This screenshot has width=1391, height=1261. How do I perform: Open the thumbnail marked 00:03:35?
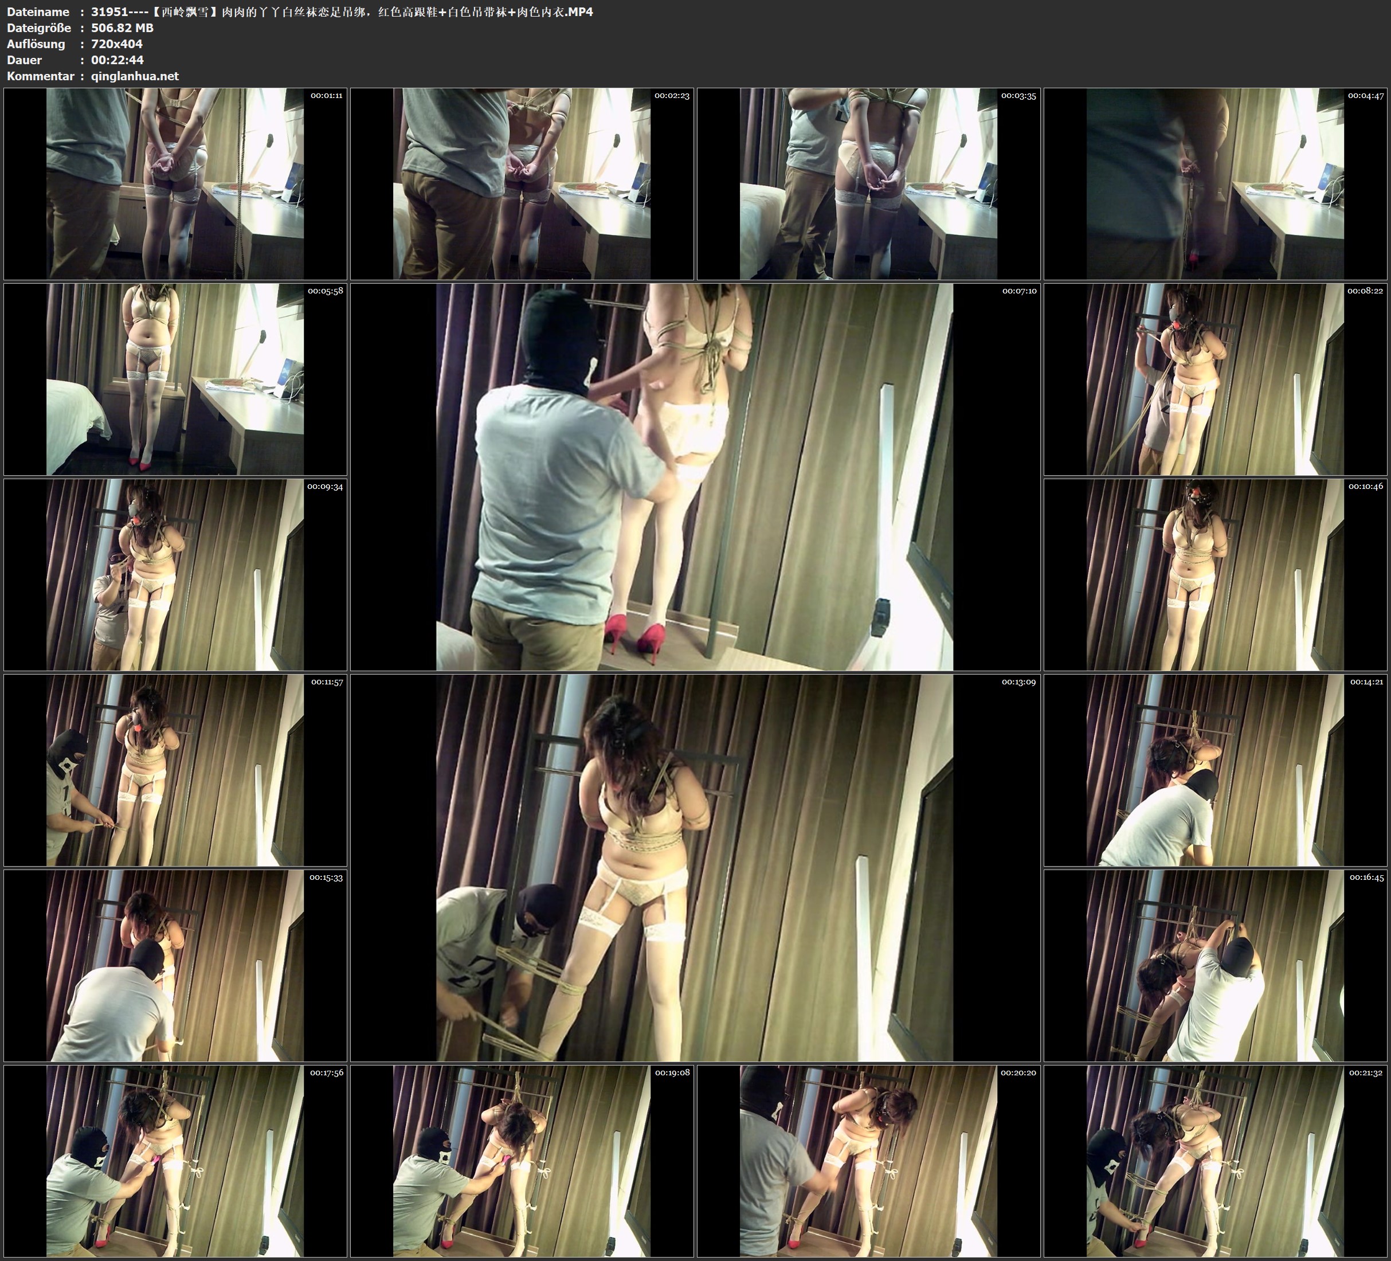coord(869,183)
